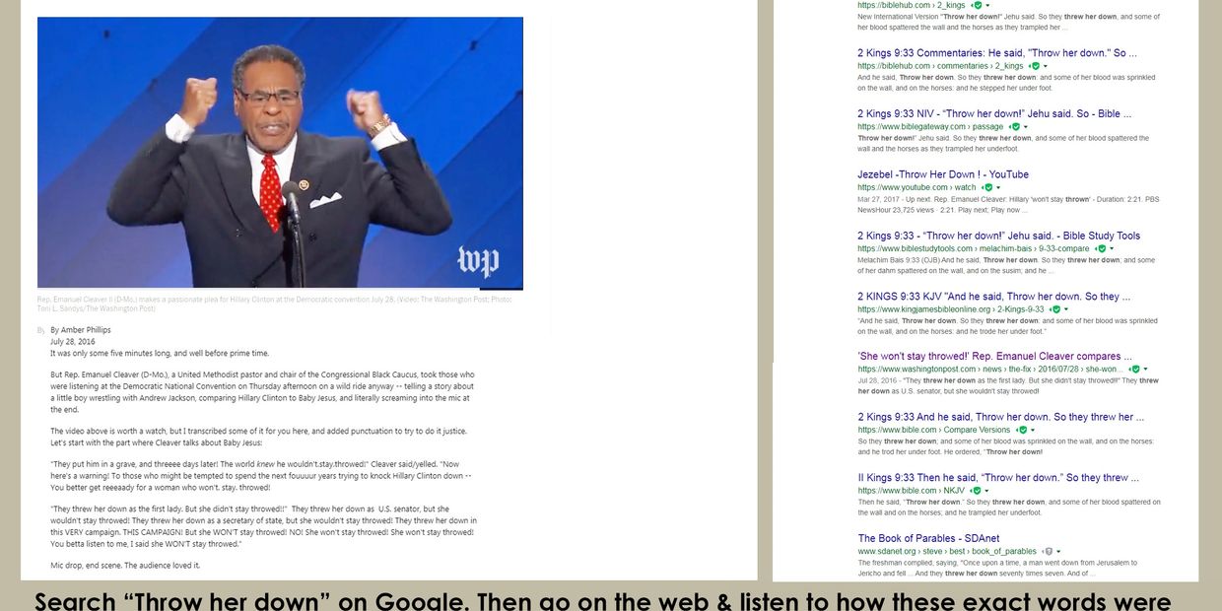
Task: Open the 'Jezebel -Throw Her Down ! - YouTube' result
Action: coord(943,174)
